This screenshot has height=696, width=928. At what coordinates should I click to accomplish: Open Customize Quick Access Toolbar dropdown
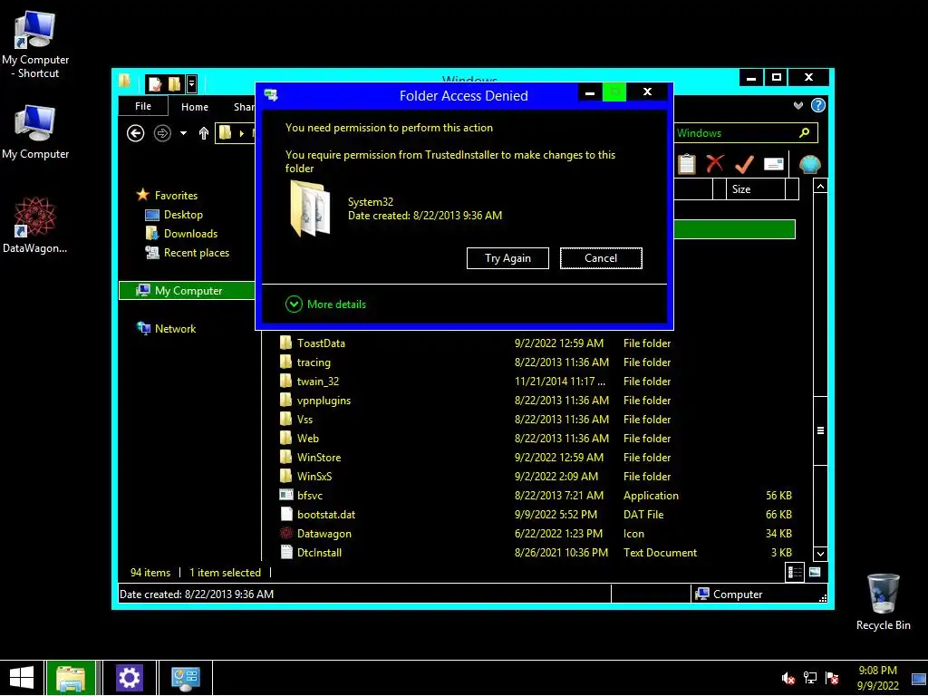coord(191,84)
